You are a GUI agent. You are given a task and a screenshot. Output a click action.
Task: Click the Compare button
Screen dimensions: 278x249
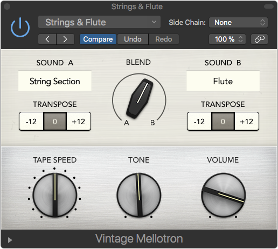click(98, 39)
